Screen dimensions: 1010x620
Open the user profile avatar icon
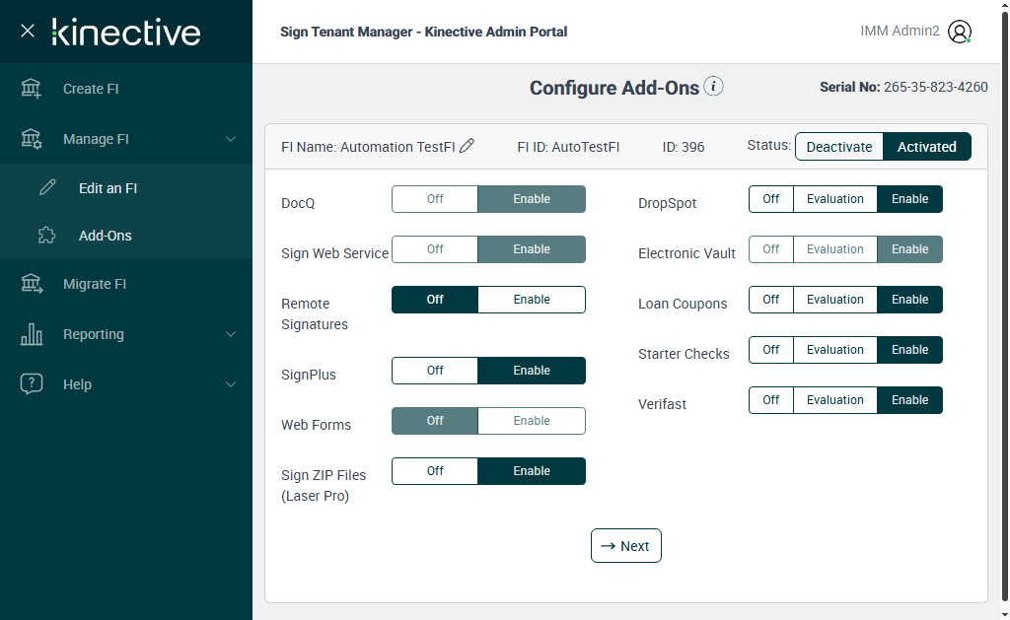[959, 32]
